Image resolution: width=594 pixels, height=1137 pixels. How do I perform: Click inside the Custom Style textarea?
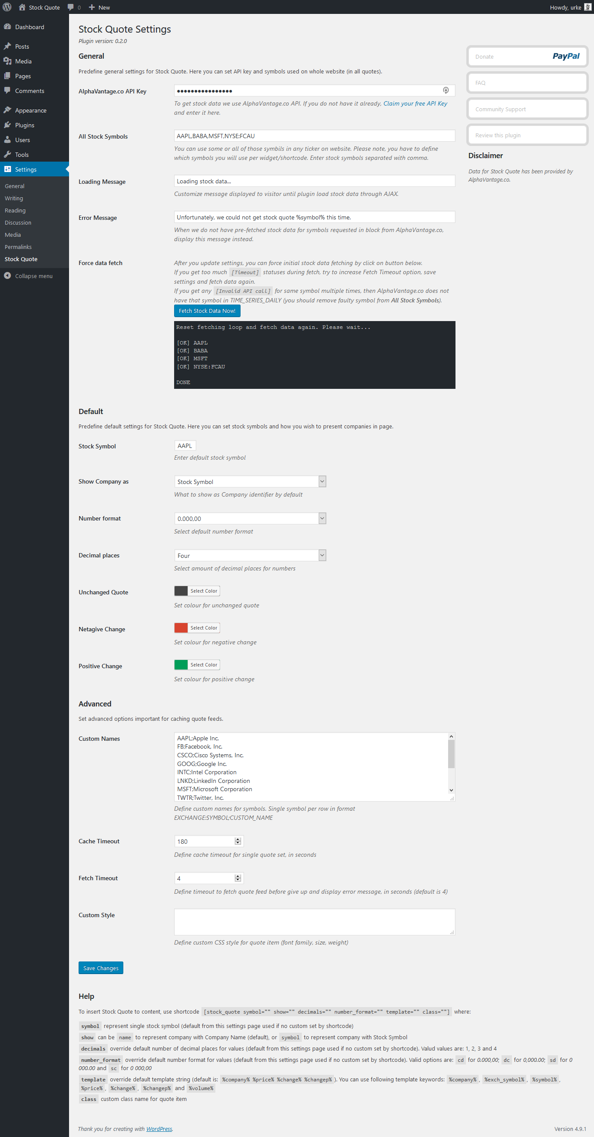(314, 922)
